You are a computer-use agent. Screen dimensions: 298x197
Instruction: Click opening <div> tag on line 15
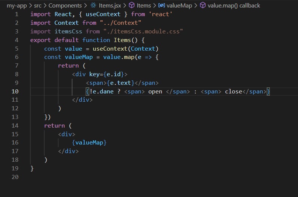[x=67, y=134]
